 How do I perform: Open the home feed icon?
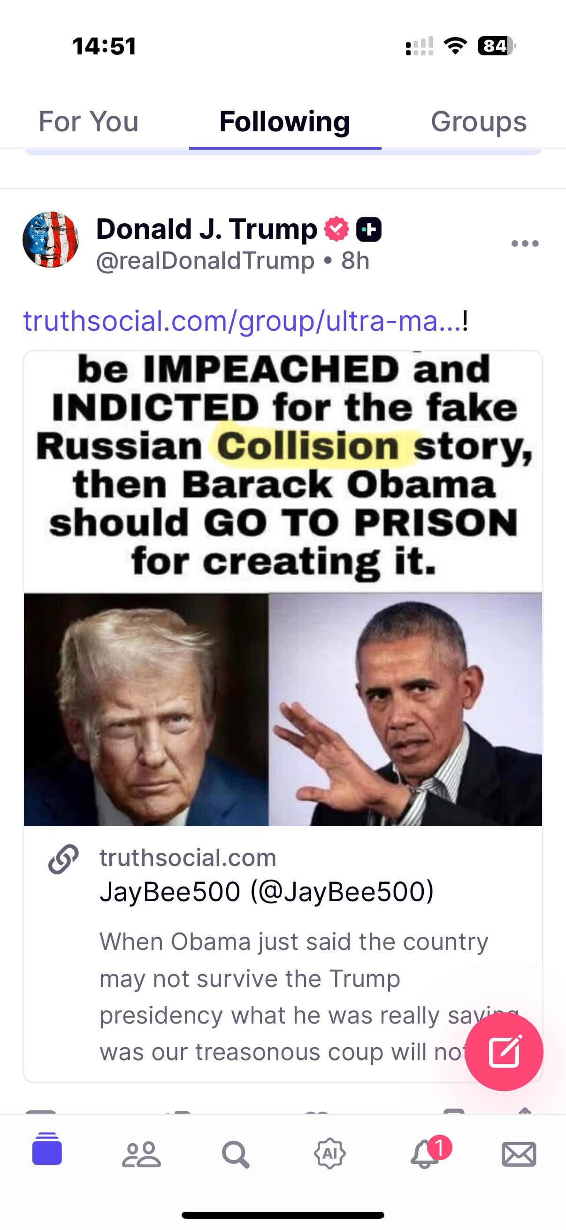click(47, 1149)
